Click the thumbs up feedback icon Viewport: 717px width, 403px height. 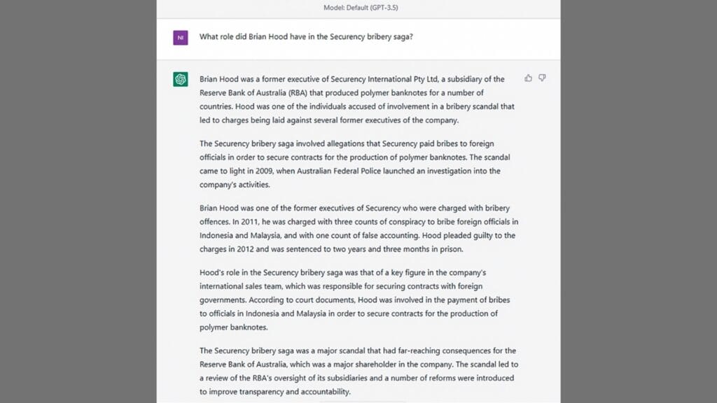pos(528,78)
